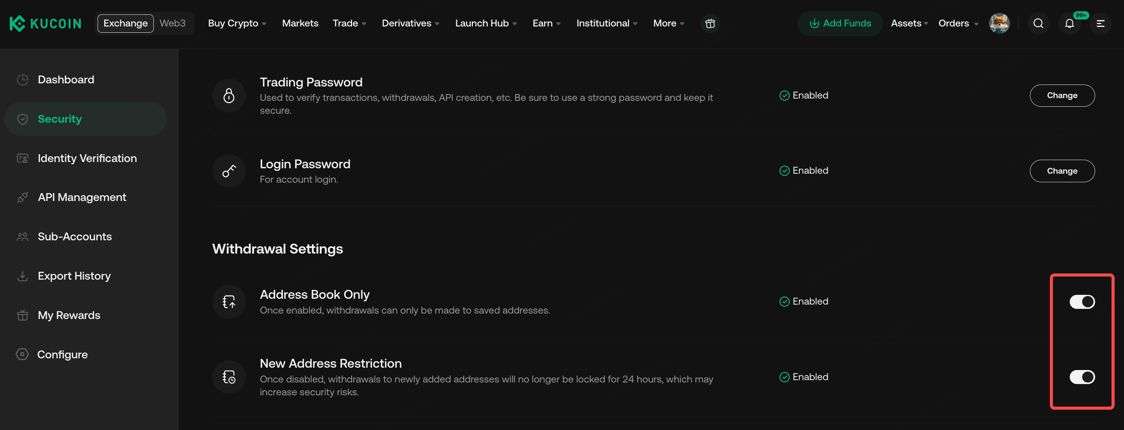Click the gift box icon in navbar
The height and width of the screenshot is (430, 1124).
point(710,23)
